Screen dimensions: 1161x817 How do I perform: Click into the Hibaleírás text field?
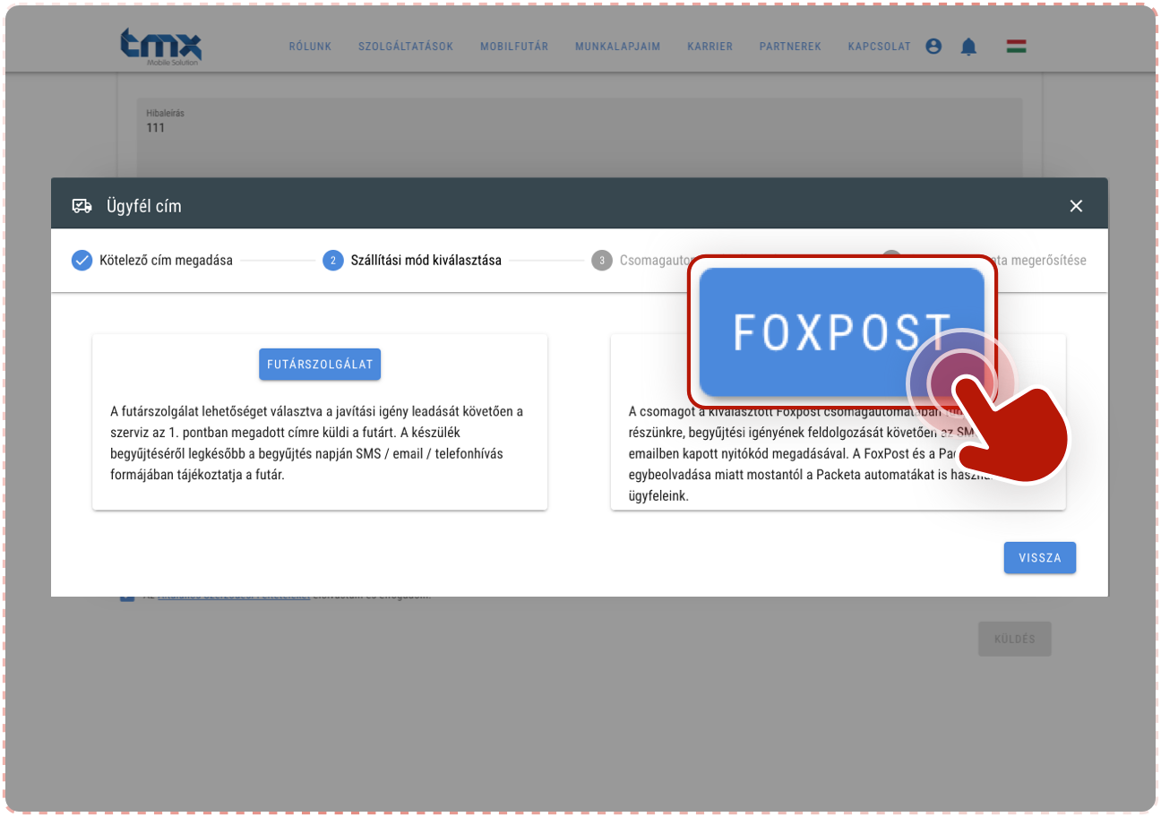[x=579, y=134]
